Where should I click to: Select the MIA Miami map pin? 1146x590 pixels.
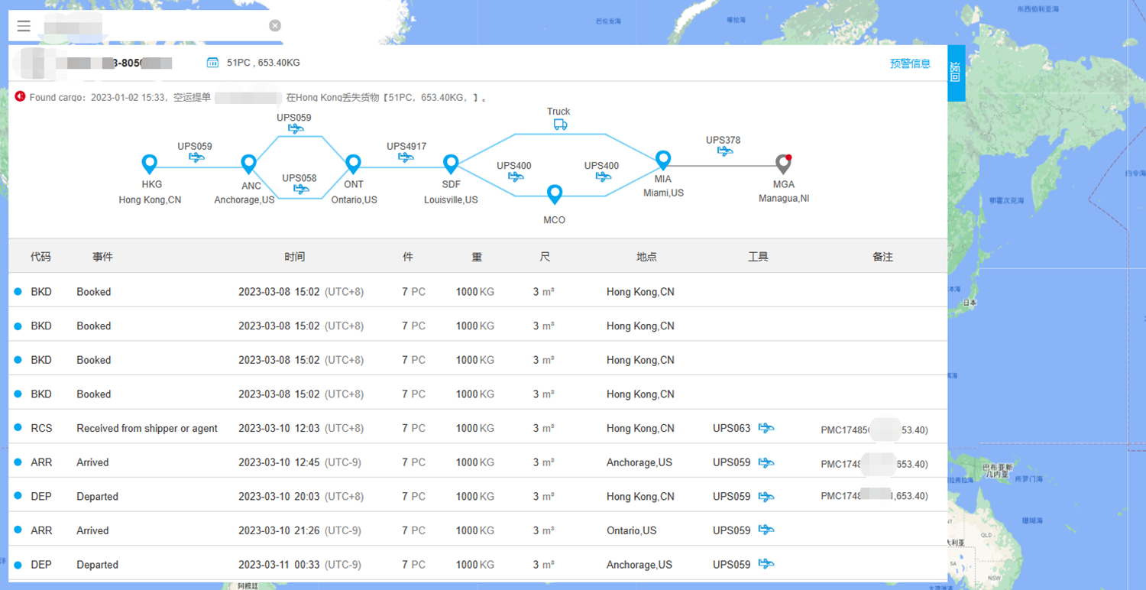663,160
